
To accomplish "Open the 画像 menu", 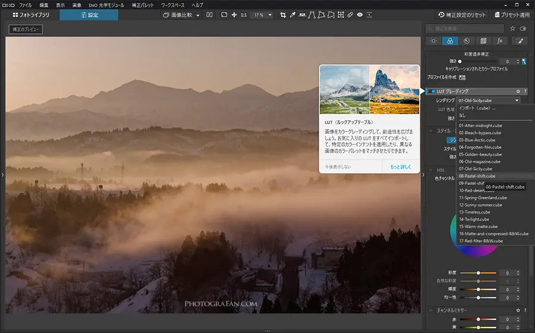I will [x=77, y=5].
